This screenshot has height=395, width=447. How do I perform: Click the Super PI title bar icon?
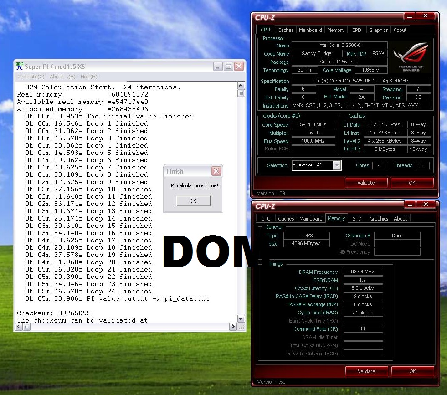pos(20,66)
